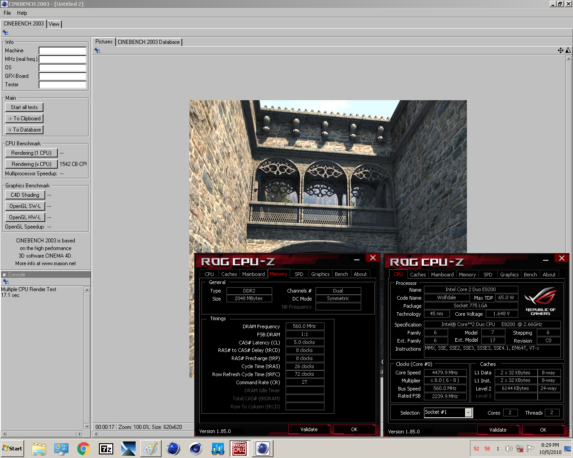Click the To Database button
Screen dimensions: 573x458
coord(24,130)
